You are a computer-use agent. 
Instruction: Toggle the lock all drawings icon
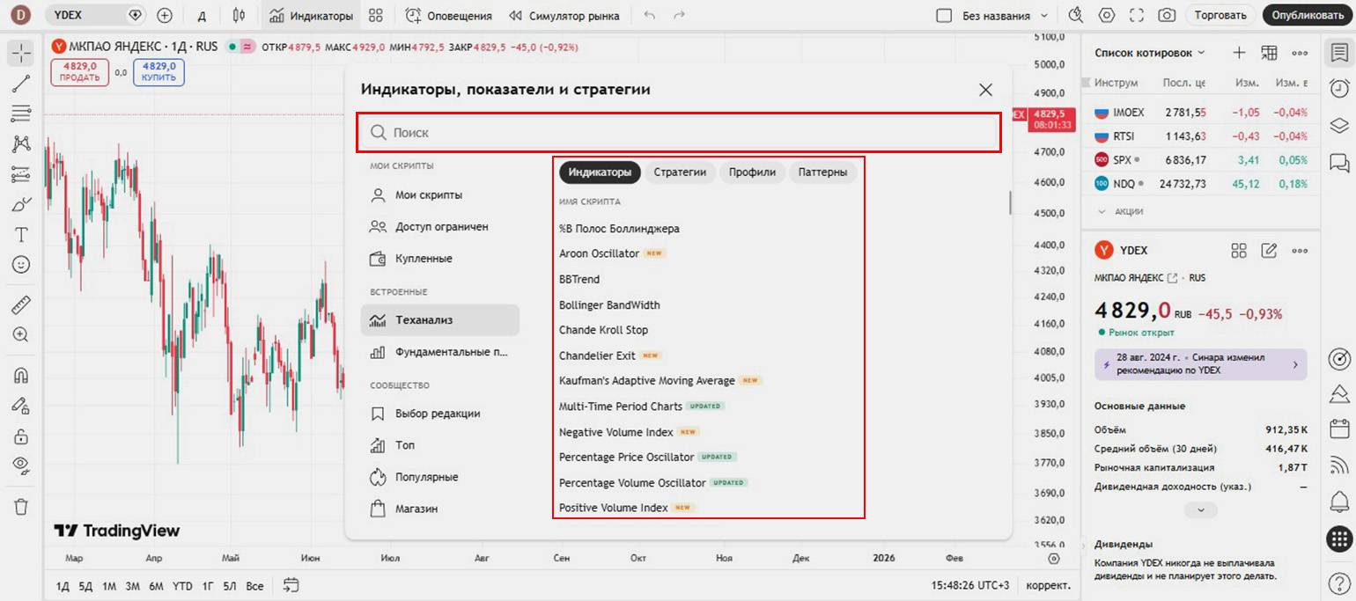coord(21,436)
